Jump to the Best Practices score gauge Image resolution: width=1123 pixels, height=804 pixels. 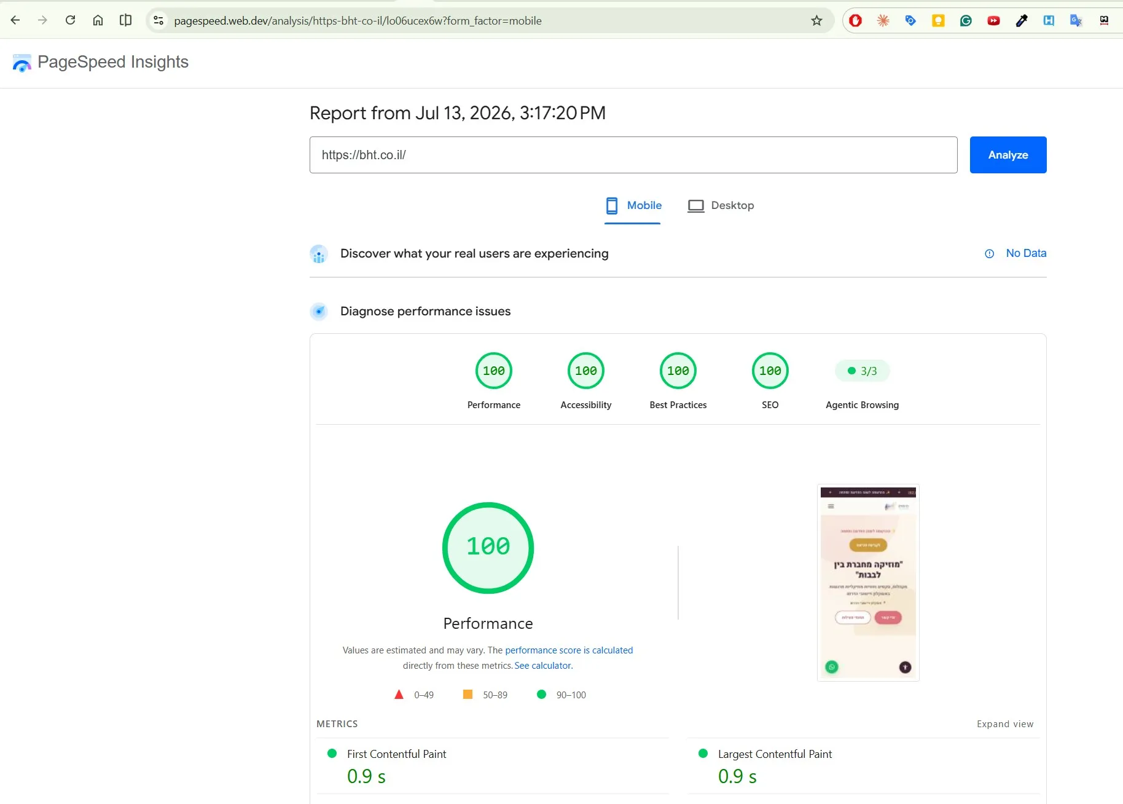click(678, 371)
